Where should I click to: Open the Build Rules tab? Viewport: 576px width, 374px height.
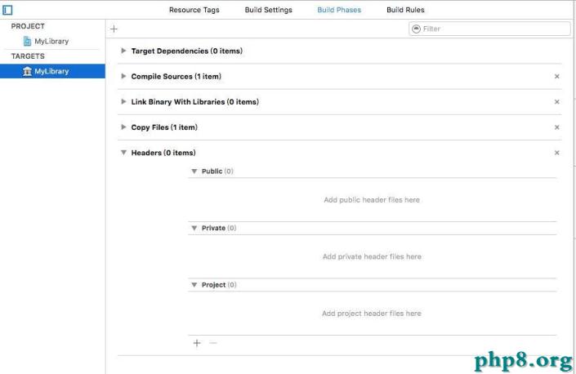tap(405, 10)
